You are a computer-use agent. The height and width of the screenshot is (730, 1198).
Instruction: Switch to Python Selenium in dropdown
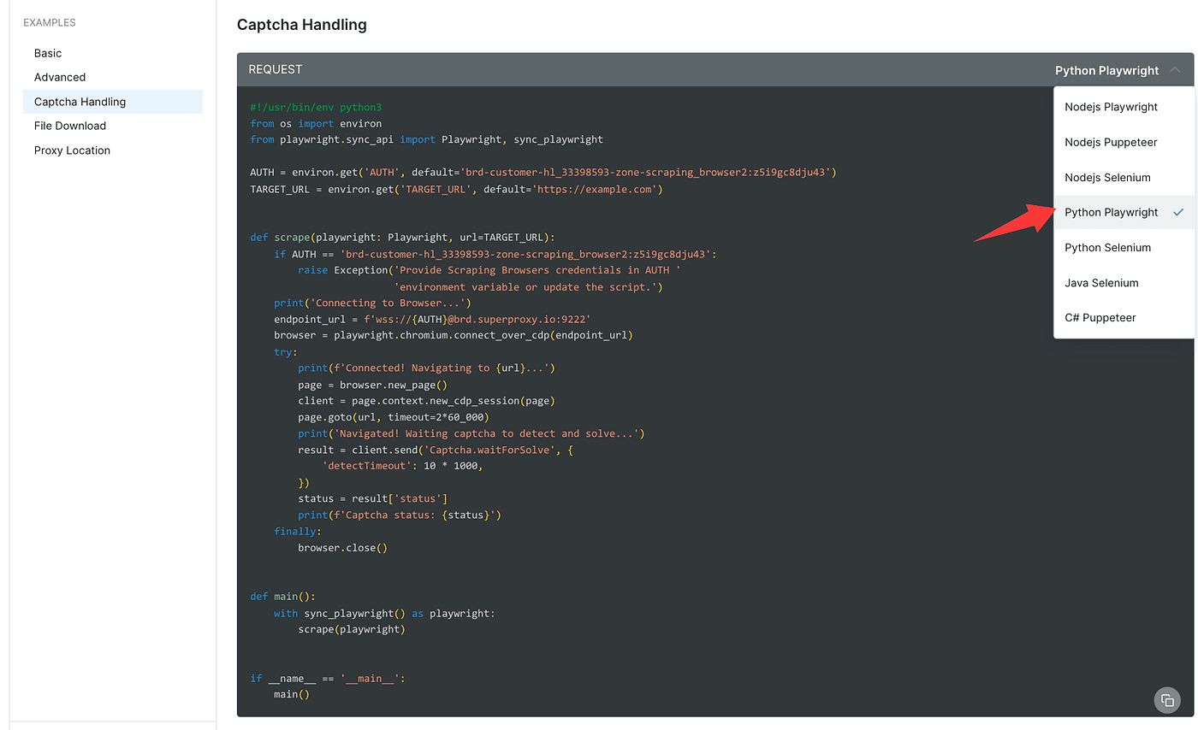point(1107,248)
